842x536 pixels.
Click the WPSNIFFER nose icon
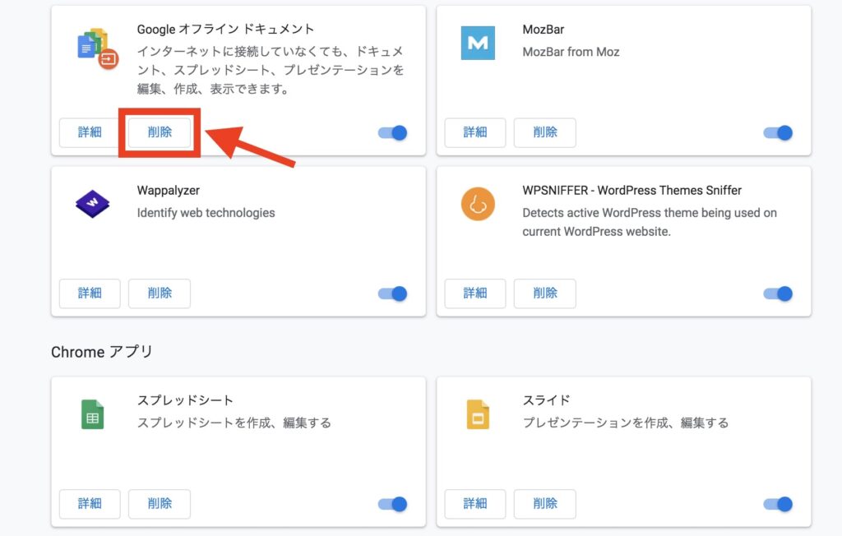pyautogui.click(x=478, y=204)
